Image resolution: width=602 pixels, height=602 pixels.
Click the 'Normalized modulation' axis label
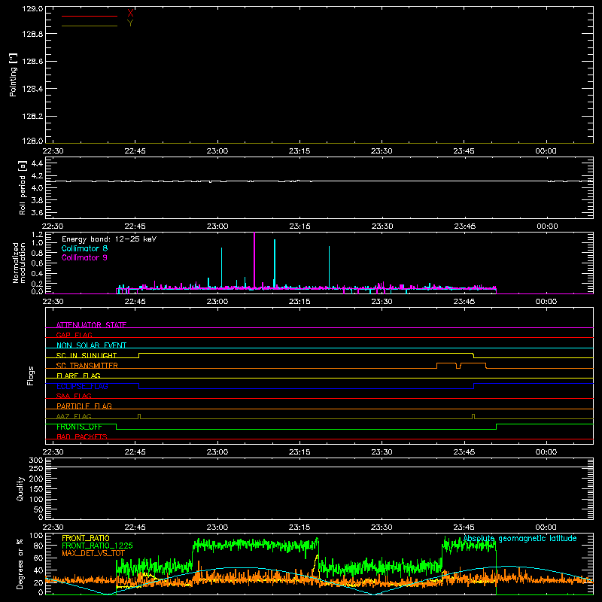click(19, 263)
